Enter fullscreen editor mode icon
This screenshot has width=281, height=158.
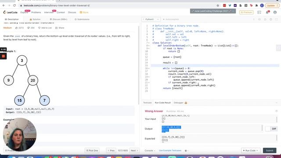(x=276, y=19)
